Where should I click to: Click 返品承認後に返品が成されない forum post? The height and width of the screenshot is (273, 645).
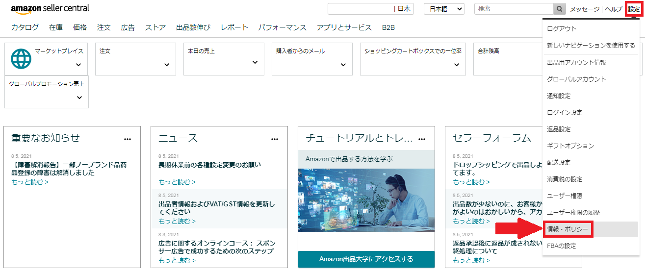click(x=497, y=247)
